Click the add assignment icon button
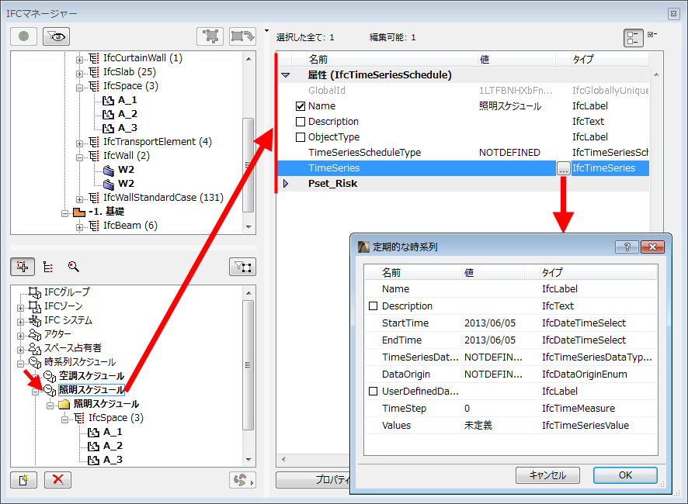 (x=23, y=267)
